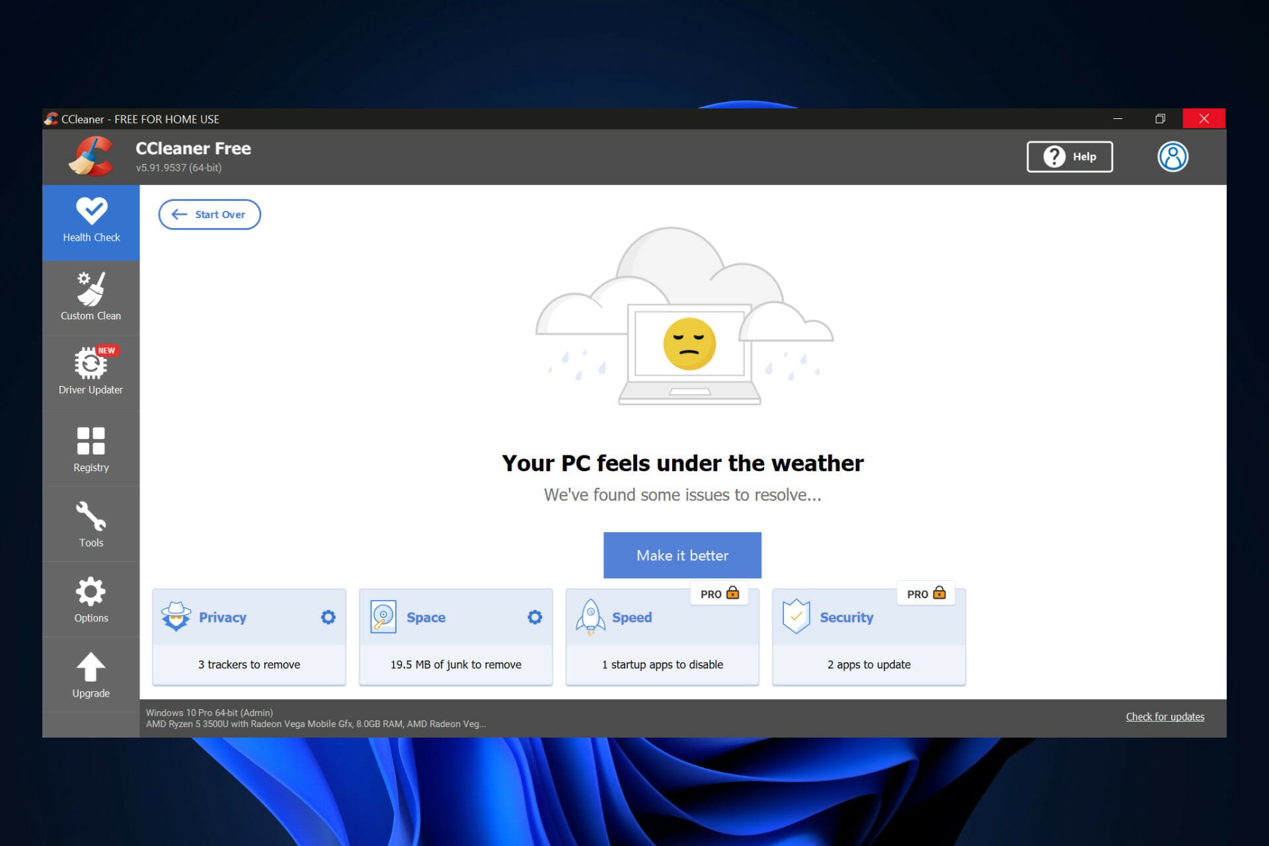
Task: Restore down the CCleaner window
Action: [x=1160, y=119]
